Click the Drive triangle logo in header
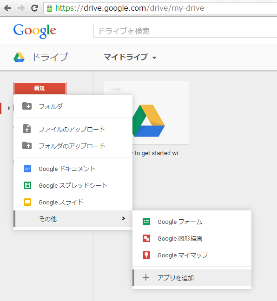The width and height of the screenshot is (277, 301). point(19,58)
